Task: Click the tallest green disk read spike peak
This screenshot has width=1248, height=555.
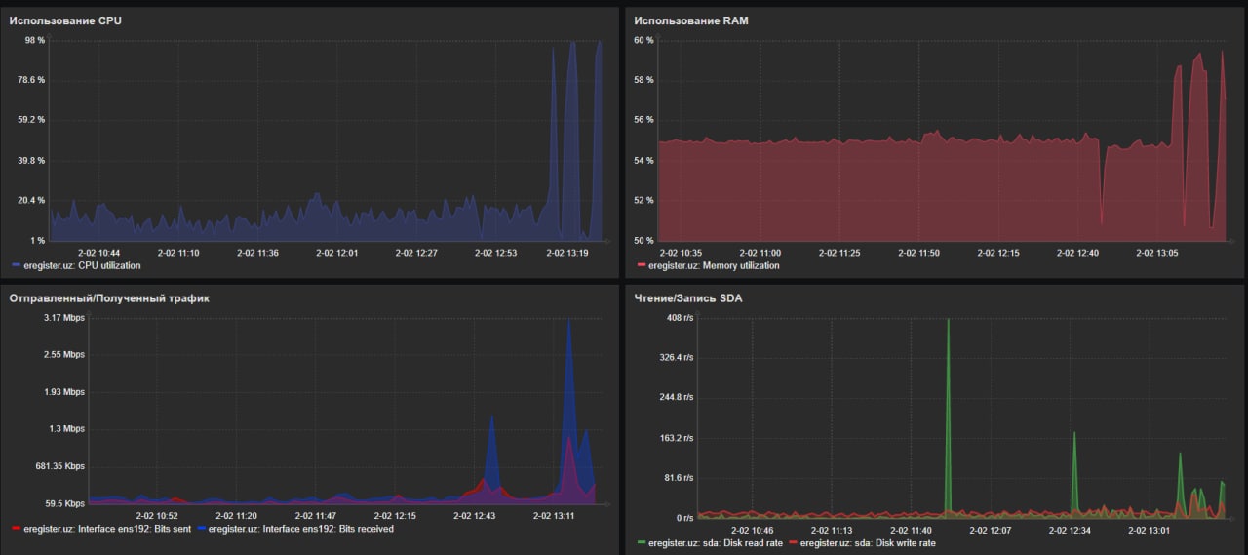Action: coord(948,320)
